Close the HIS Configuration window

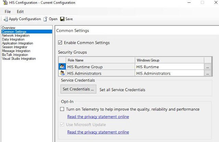(216, 2)
